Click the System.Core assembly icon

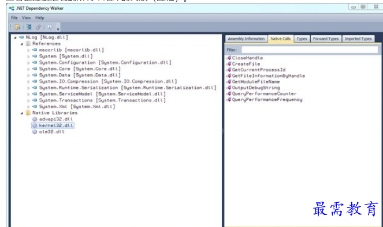pos(35,69)
